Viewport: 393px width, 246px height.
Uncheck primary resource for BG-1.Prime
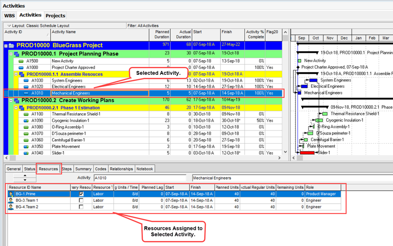coord(81,194)
